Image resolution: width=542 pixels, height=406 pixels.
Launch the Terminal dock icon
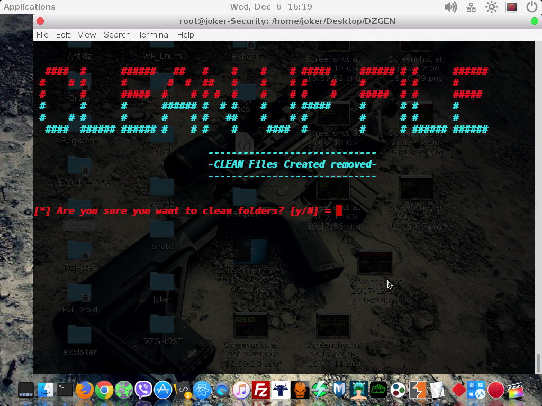65,390
